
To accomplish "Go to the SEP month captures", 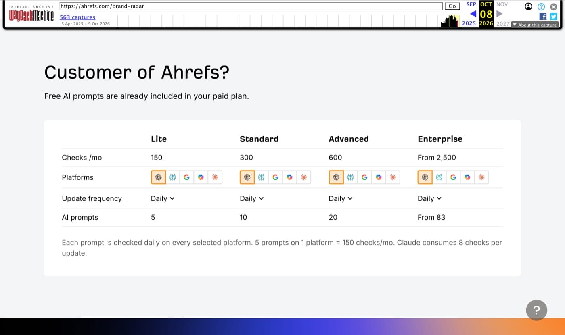I will click(471, 4).
